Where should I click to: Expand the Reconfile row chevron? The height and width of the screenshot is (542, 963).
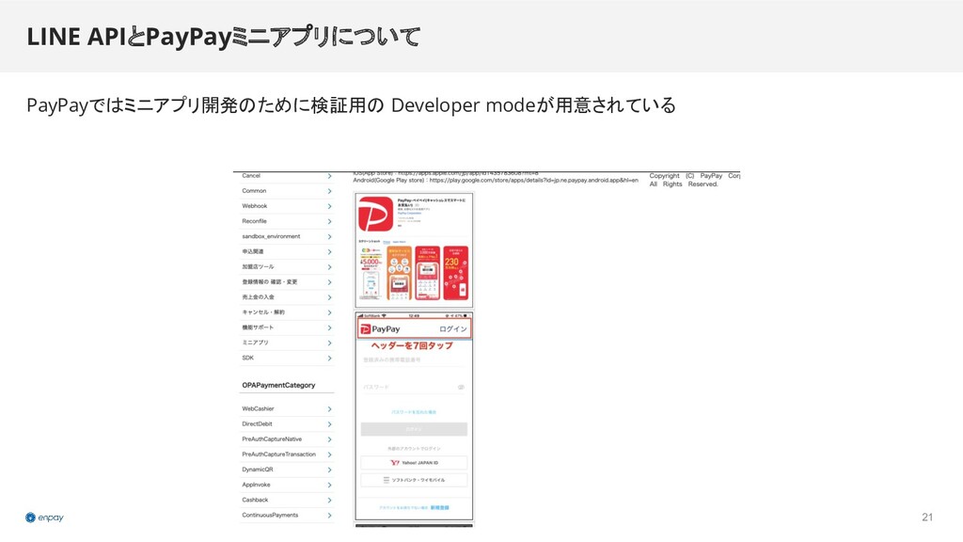[x=329, y=221]
